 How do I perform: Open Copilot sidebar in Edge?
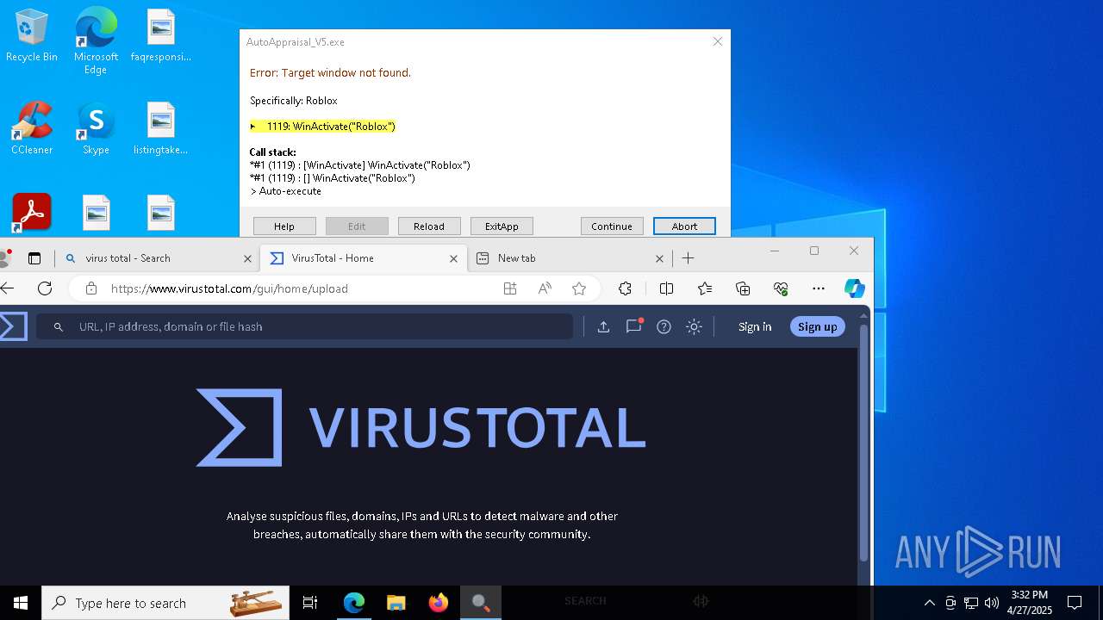(x=854, y=288)
